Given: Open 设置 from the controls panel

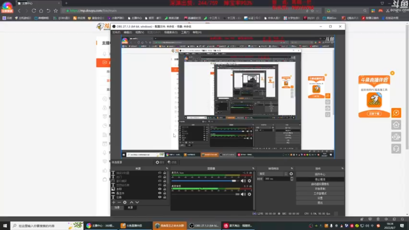Looking at the screenshot, I should (320, 198).
